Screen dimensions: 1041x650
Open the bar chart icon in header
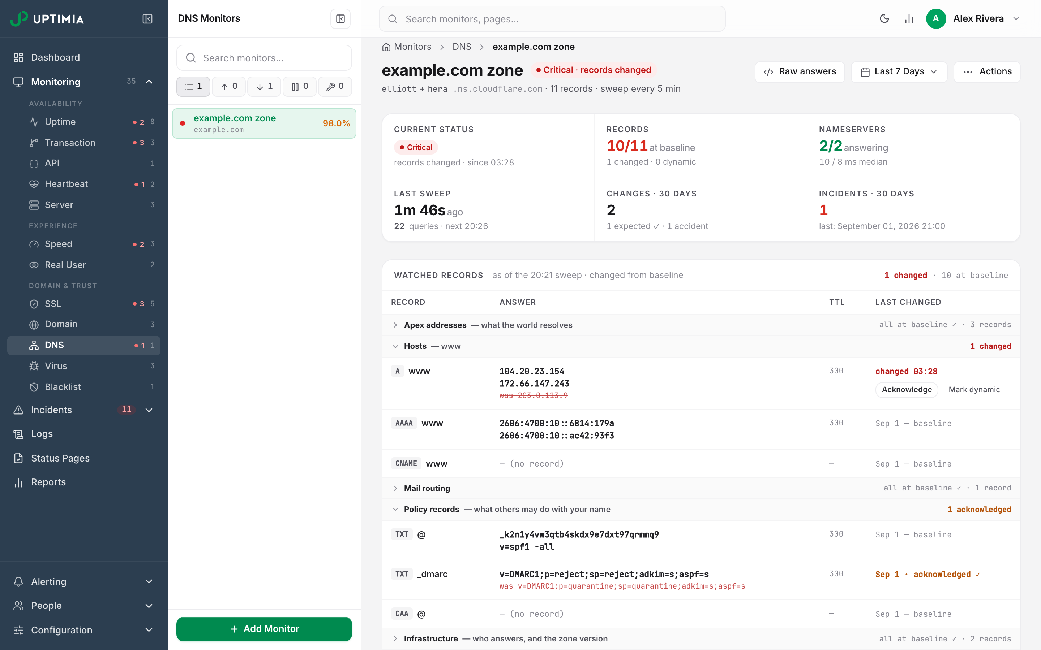click(x=909, y=18)
